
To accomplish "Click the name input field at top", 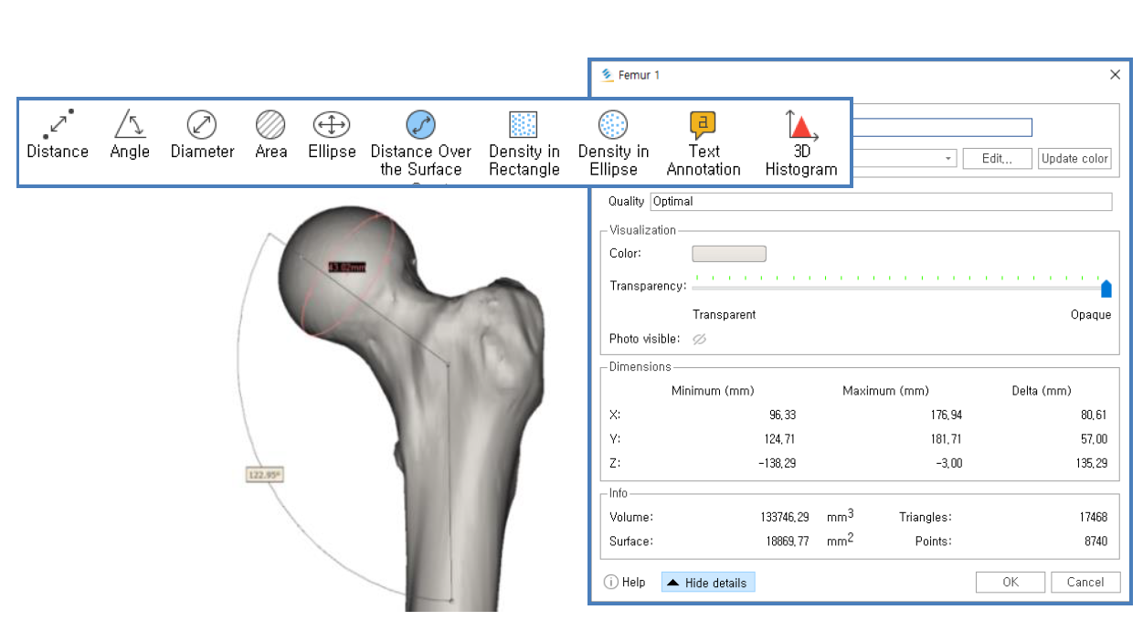I will point(943,128).
